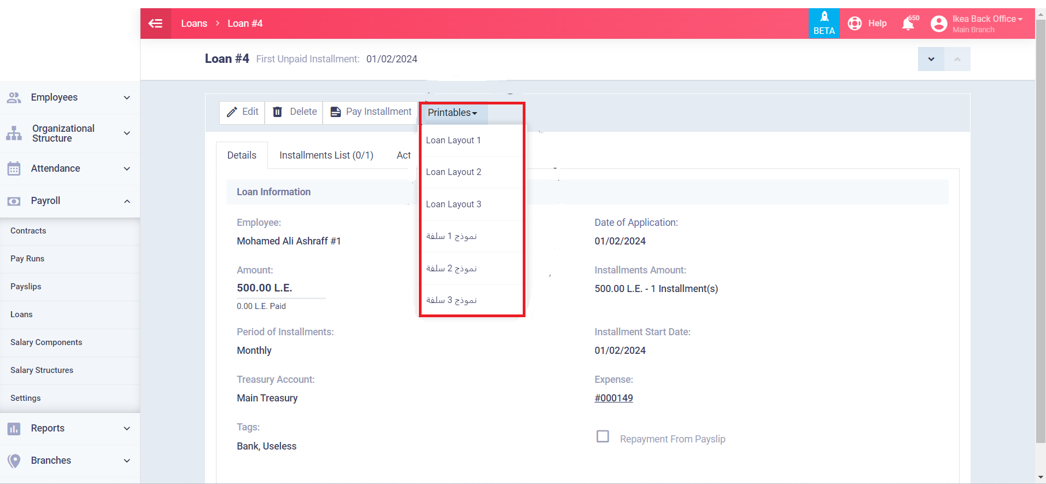
Task: Click the Delete trash icon
Action: [278, 112]
